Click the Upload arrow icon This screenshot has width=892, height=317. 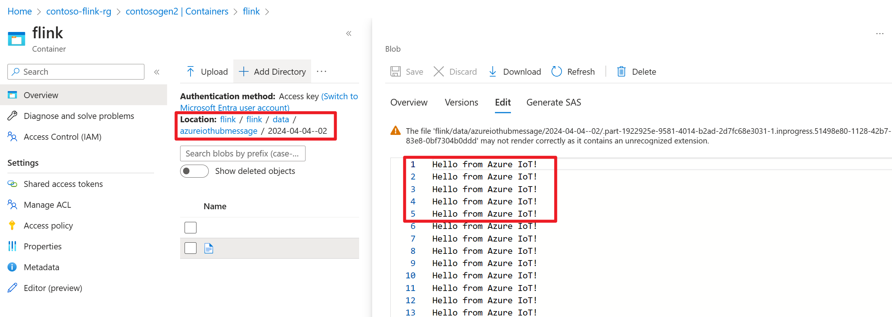[191, 71]
